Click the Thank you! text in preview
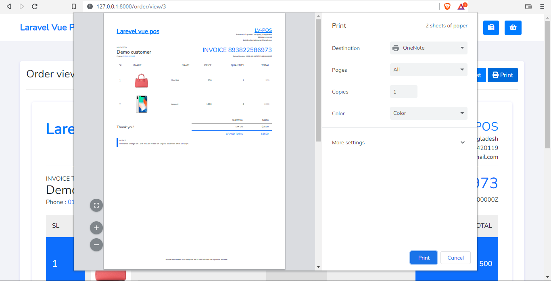Viewport: 551px width, 281px height. (125, 127)
